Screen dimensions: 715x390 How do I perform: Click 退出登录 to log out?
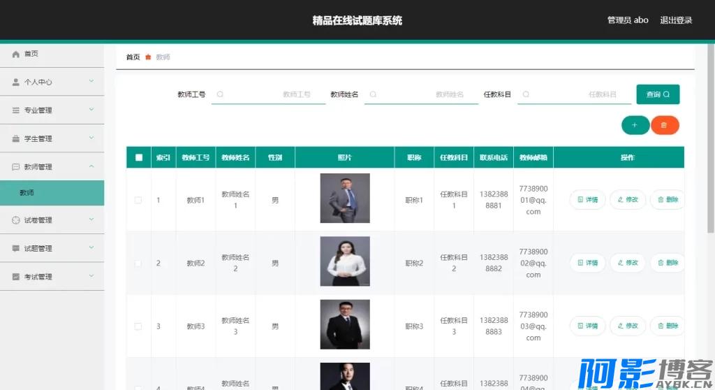tap(676, 20)
